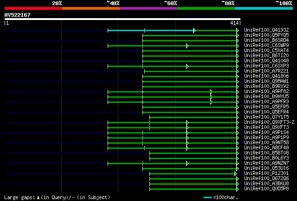Click the cyan ~100% identity color segment
Viewport: 297px width, 201px height.
point(264,8)
